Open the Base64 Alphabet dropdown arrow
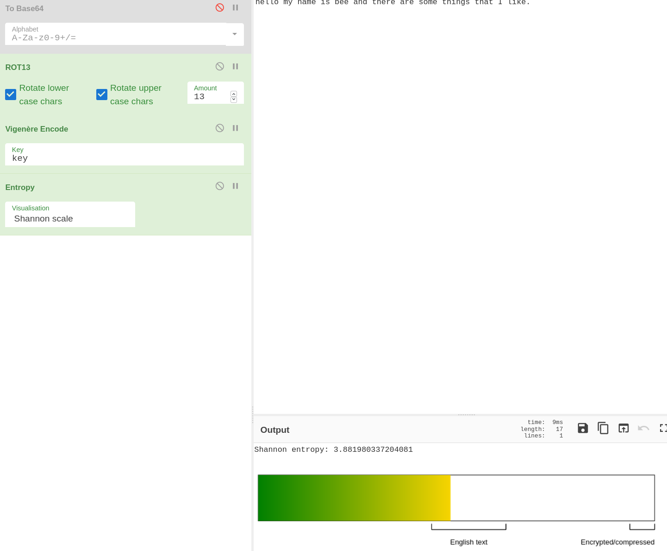 coord(235,34)
